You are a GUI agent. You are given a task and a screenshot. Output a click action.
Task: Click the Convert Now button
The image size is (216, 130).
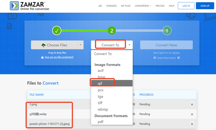(x=166, y=45)
